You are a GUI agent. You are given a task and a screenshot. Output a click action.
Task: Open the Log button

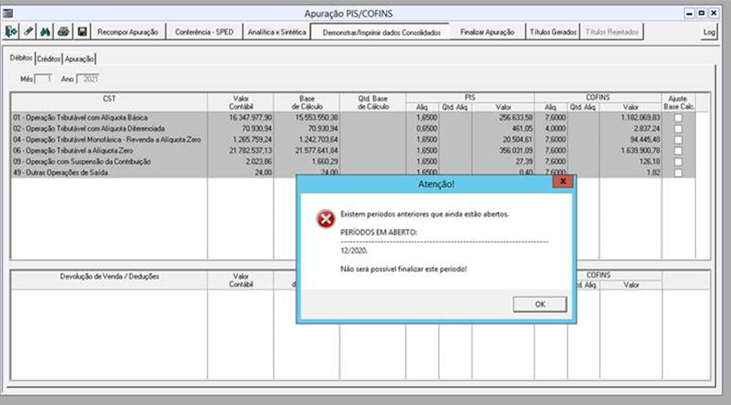709,31
